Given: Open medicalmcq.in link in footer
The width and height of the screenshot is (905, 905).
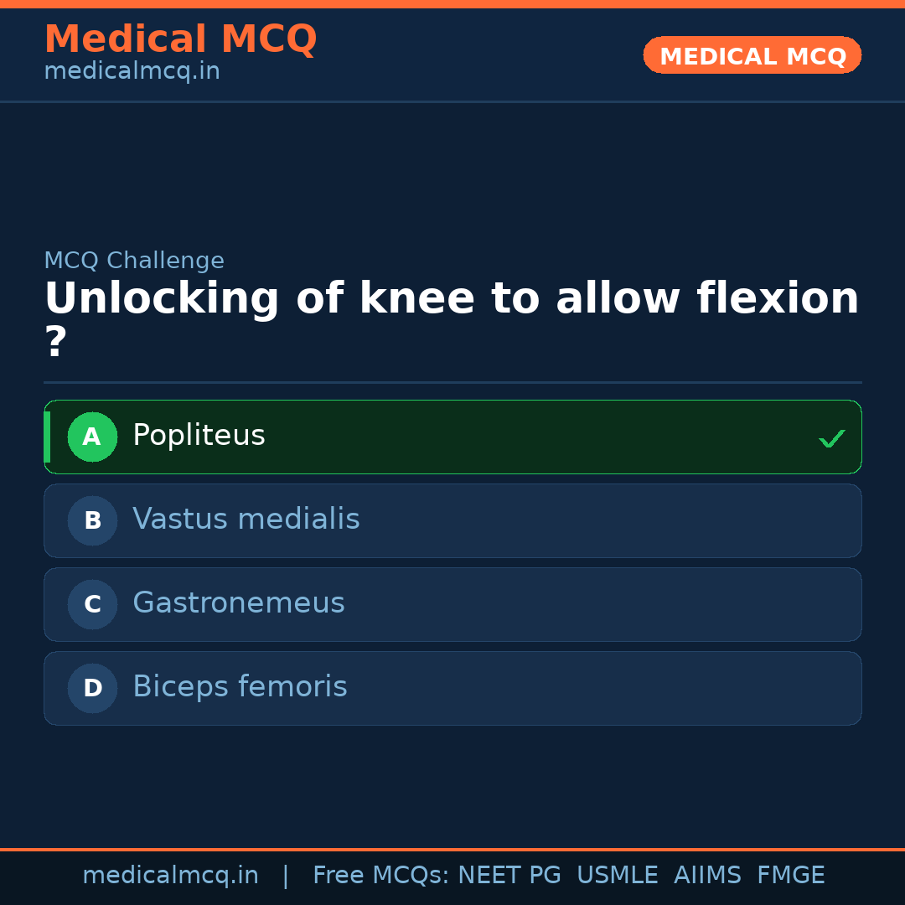Looking at the screenshot, I should pyautogui.click(x=170, y=876).
